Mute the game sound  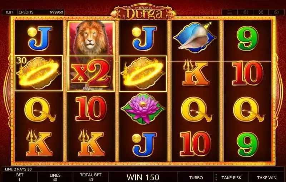point(245,12)
